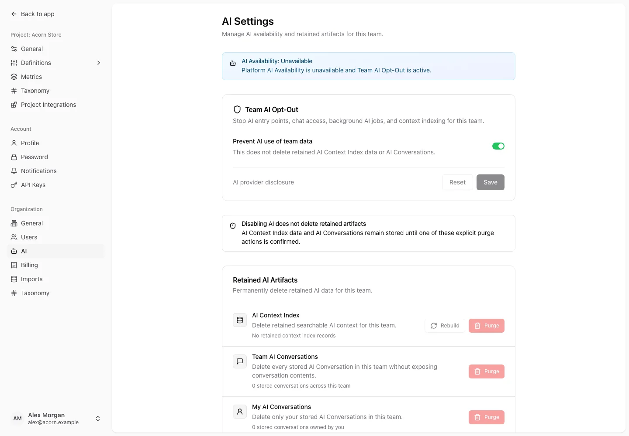Click the robot icon beside AI in sidebar
Image resolution: width=629 pixels, height=436 pixels.
[14, 251]
